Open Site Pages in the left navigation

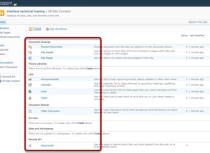[5, 32]
